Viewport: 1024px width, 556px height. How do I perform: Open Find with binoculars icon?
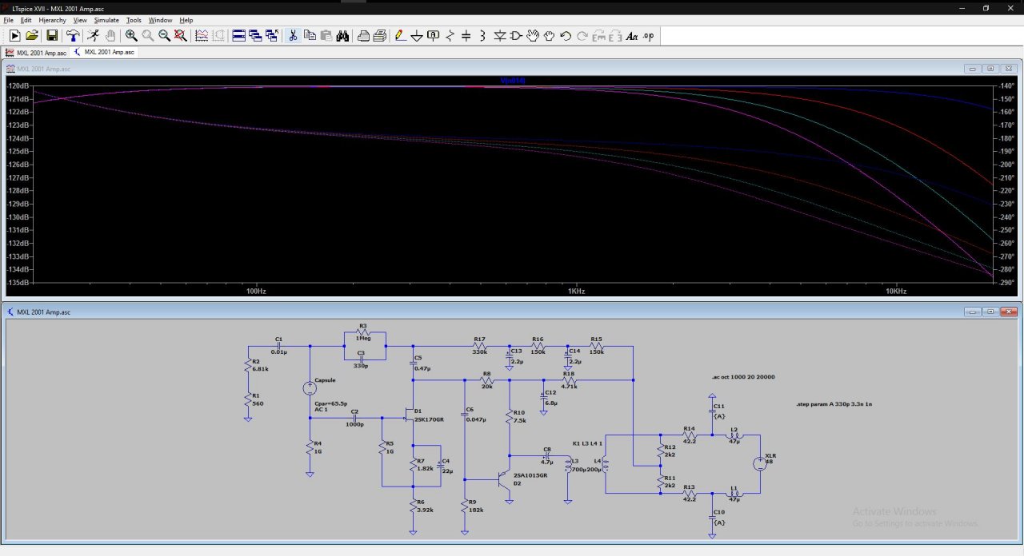(342, 36)
